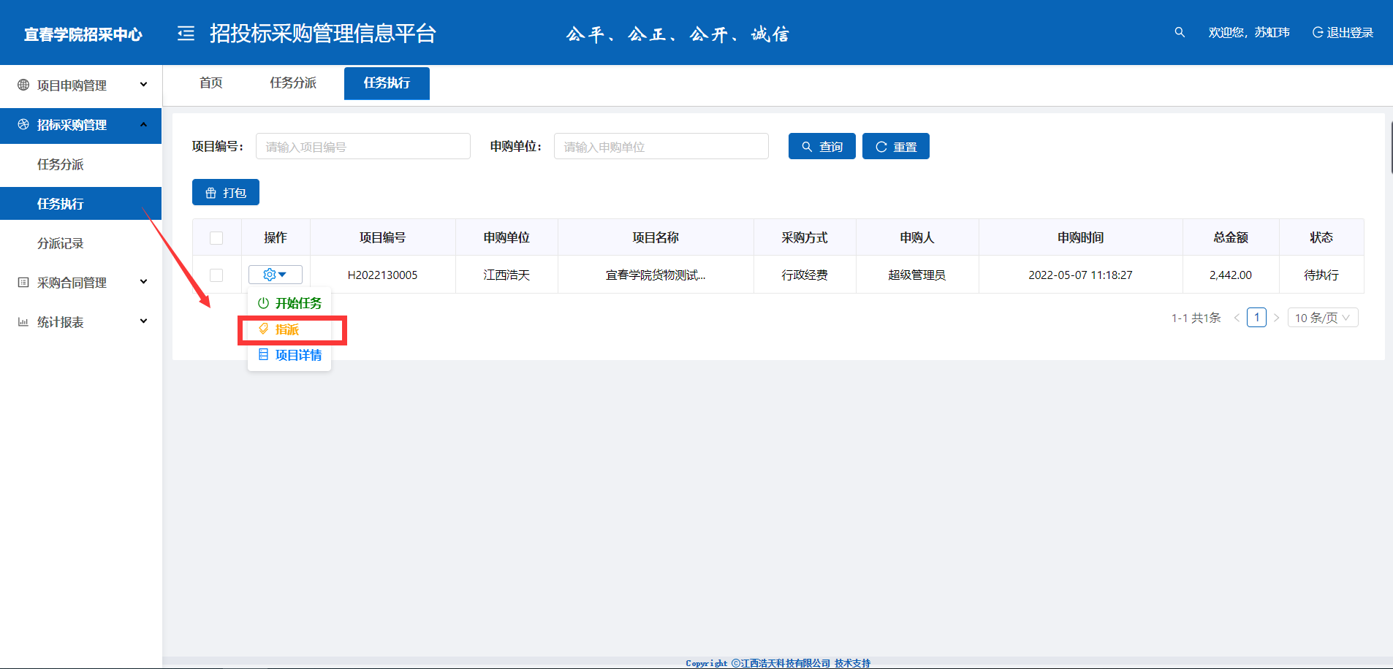
Task: Choose 项目详情 in the dropdown menu
Action: [x=297, y=355]
